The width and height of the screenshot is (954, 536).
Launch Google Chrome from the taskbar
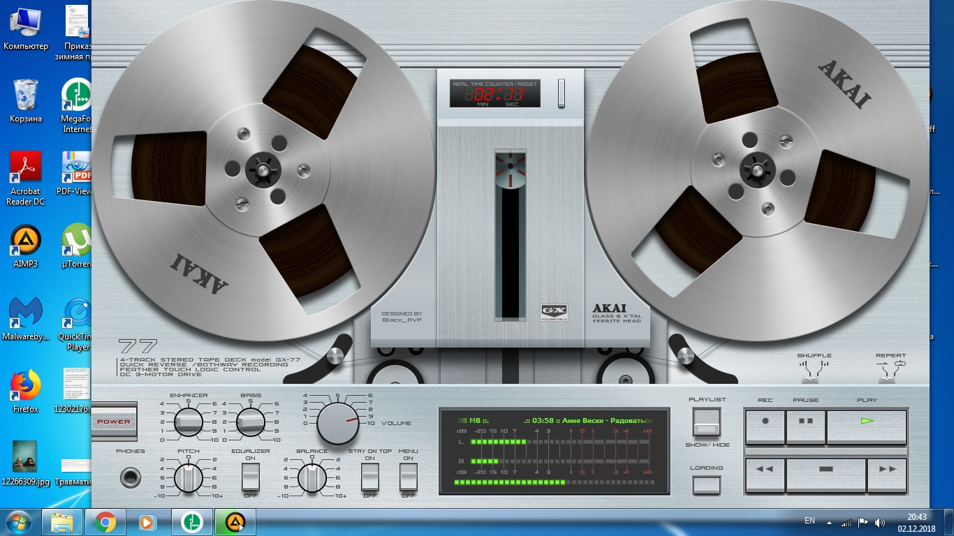pos(105,522)
